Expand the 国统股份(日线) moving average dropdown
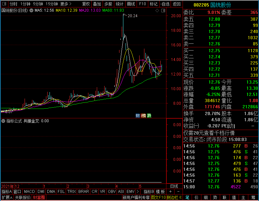The image size is (259, 201). point(31,10)
